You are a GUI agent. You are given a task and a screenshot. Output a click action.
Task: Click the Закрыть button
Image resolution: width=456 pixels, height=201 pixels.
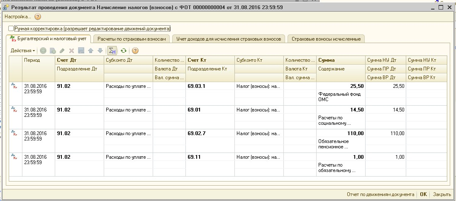(442, 194)
